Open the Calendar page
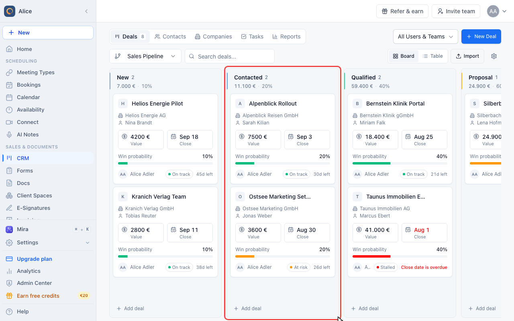The width and height of the screenshot is (514, 321). pos(48,97)
